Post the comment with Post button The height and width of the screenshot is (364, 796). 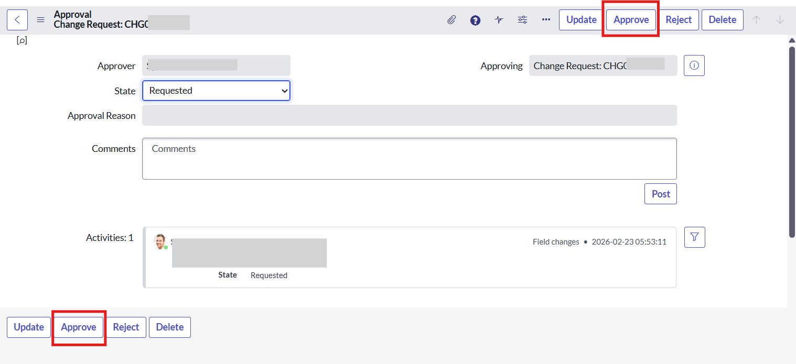[661, 194]
